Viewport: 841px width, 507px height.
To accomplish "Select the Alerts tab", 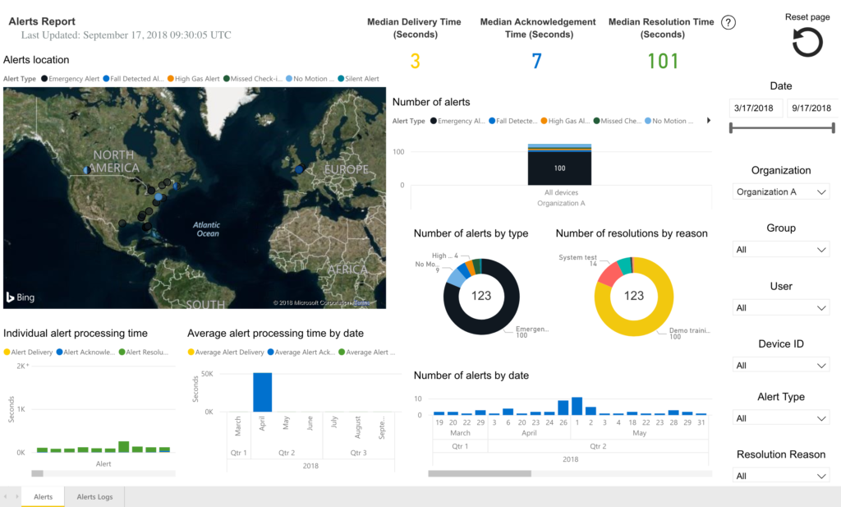I will coord(43,496).
